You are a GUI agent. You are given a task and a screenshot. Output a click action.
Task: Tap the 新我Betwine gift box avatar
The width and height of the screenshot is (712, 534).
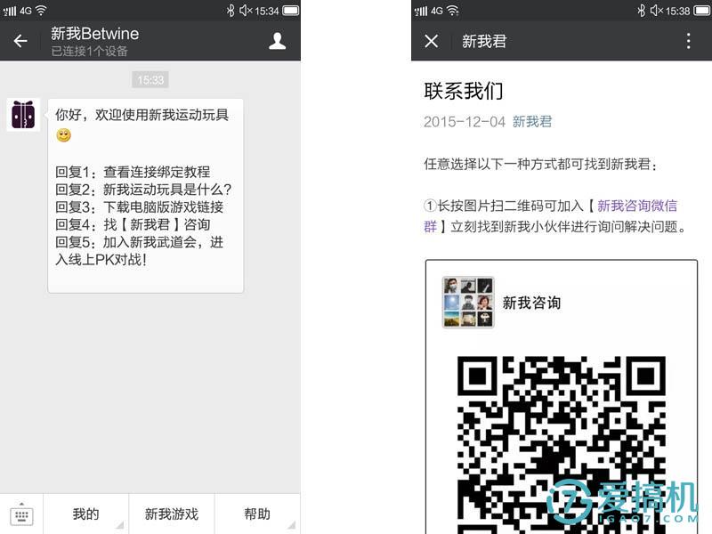(x=23, y=115)
